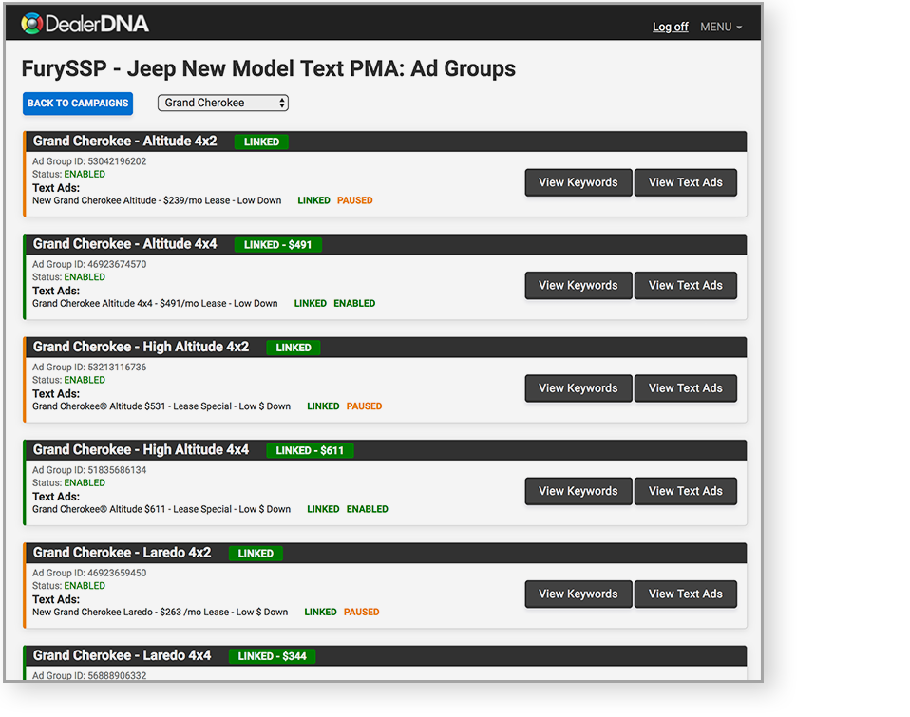This screenshot has width=910, height=717.
Task: Click the Log off link
Action: click(x=670, y=27)
